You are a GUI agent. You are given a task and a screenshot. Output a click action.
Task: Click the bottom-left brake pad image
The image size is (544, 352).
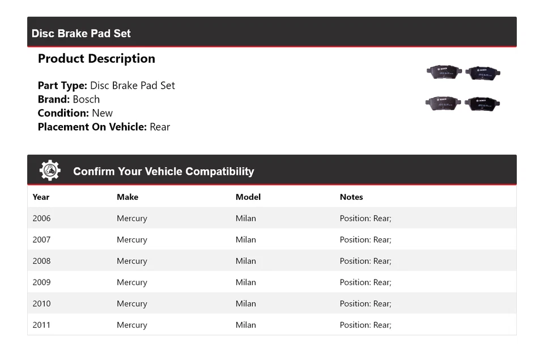444,103
